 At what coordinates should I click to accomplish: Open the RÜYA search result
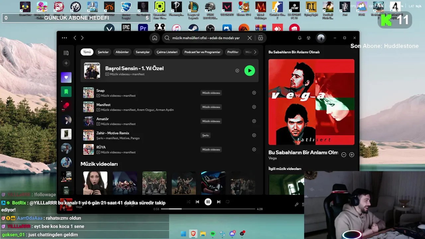click(x=101, y=147)
